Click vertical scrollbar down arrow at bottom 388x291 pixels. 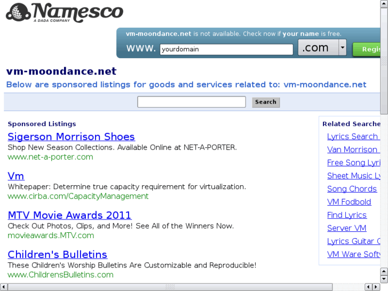click(384, 279)
